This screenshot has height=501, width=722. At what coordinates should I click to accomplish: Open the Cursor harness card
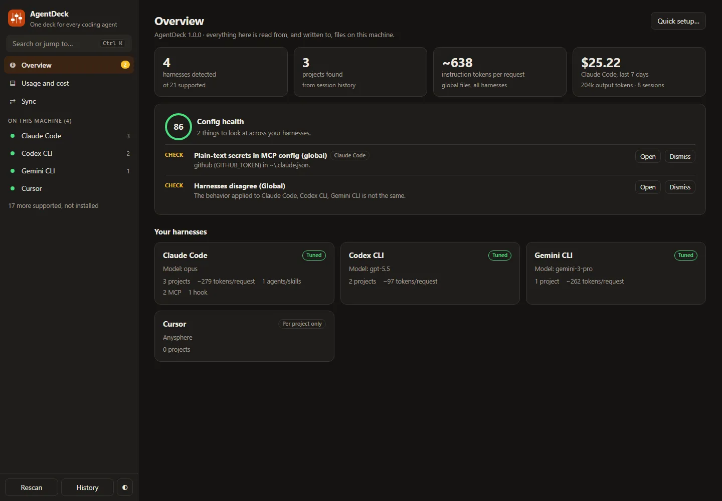[244, 336]
